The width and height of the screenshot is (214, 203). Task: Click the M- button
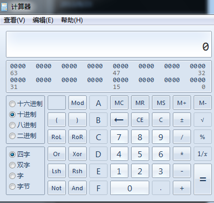point(203,103)
